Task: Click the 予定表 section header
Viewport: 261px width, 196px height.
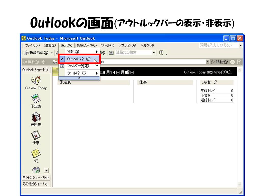Action: coord(94,82)
